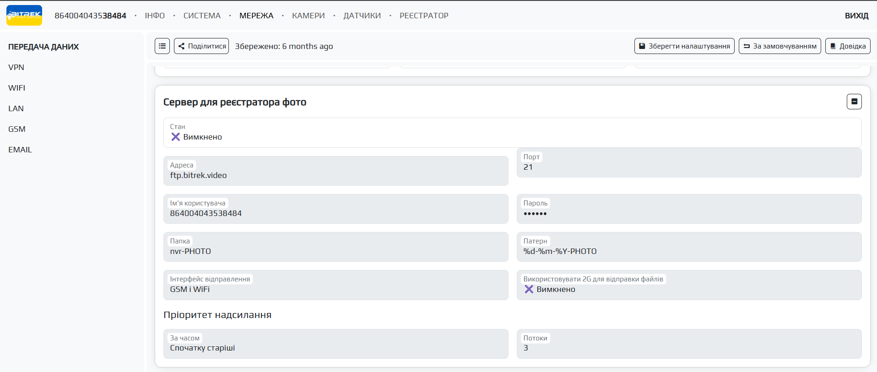Click the ВИХІД logout link

[x=856, y=16]
